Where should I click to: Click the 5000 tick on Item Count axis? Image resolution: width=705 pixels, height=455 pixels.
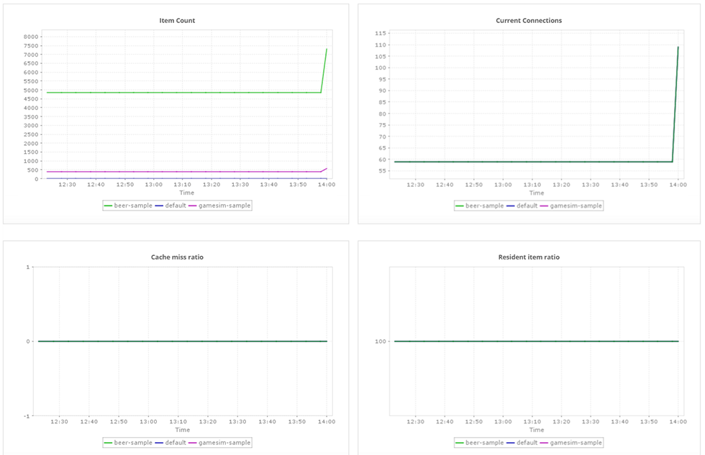[x=31, y=91]
